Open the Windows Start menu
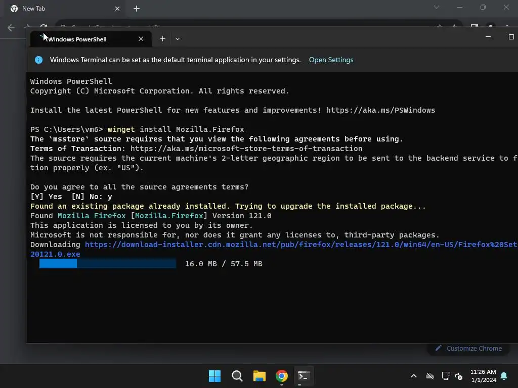The height and width of the screenshot is (388, 518). click(214, 376)
